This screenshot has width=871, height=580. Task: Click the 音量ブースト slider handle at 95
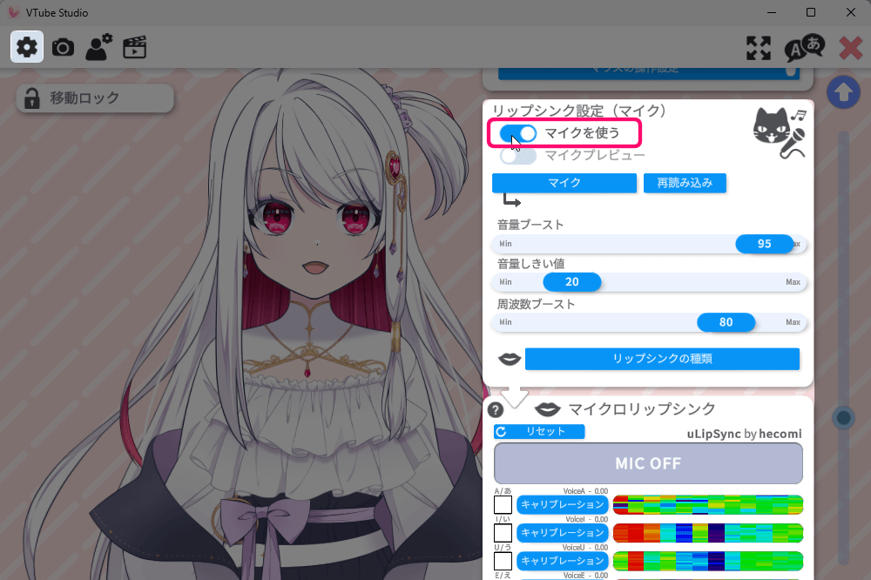(x=764, y=244)
